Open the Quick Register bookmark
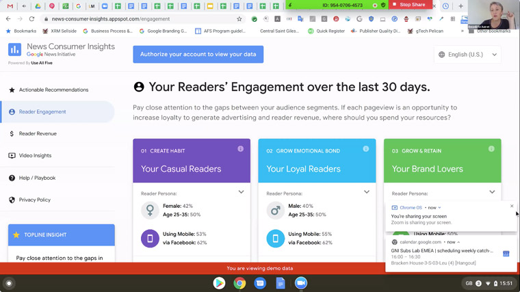520x292 pixels. [326, 31]
